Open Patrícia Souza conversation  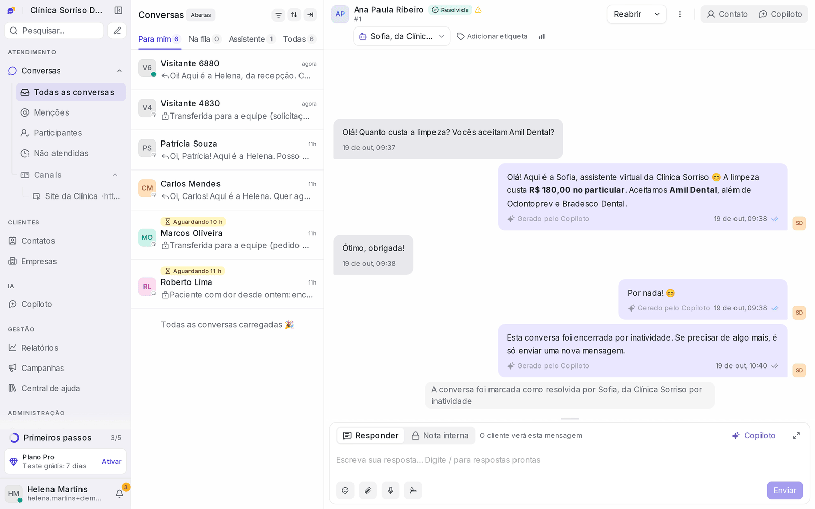227,150
